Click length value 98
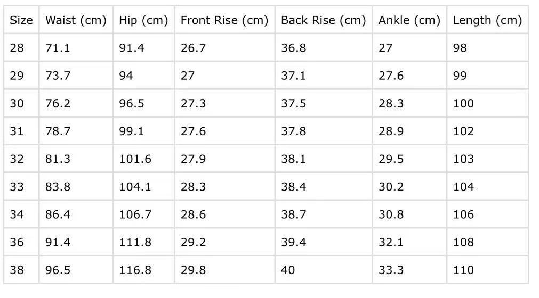The image size is (539, 298). 460,48
